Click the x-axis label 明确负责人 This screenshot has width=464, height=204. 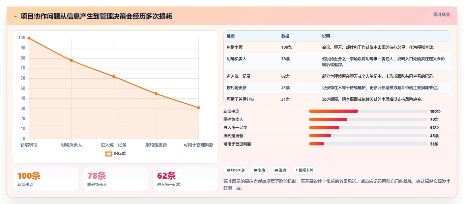(x=71, y=145)
